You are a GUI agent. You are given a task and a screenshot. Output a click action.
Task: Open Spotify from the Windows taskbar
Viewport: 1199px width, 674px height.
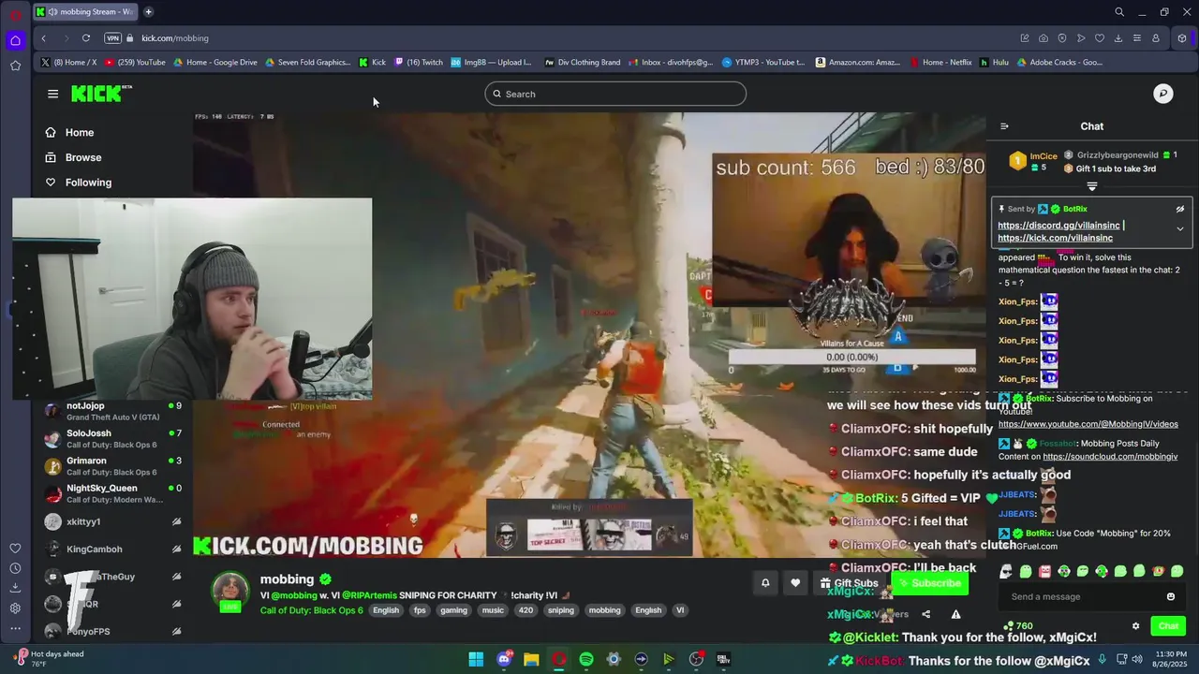(586, 659)
